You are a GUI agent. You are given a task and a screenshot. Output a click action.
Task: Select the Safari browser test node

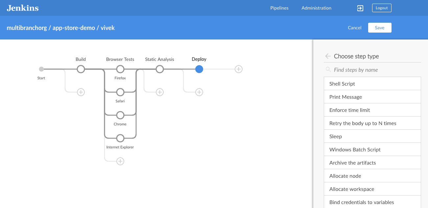120,92
